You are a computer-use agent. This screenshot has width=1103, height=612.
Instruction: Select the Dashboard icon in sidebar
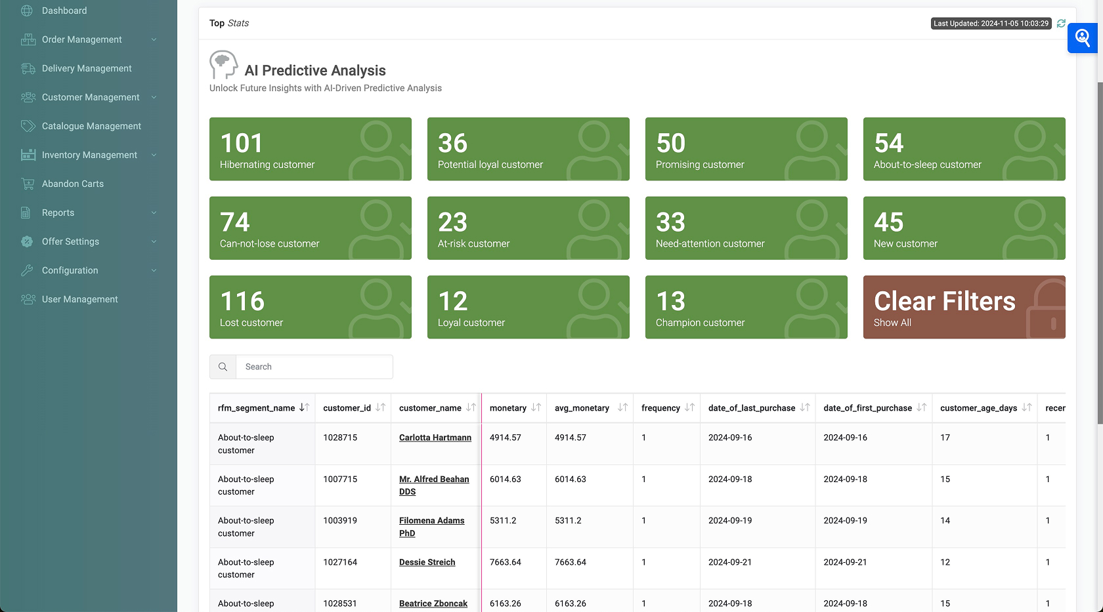click(x=28, y=10)
